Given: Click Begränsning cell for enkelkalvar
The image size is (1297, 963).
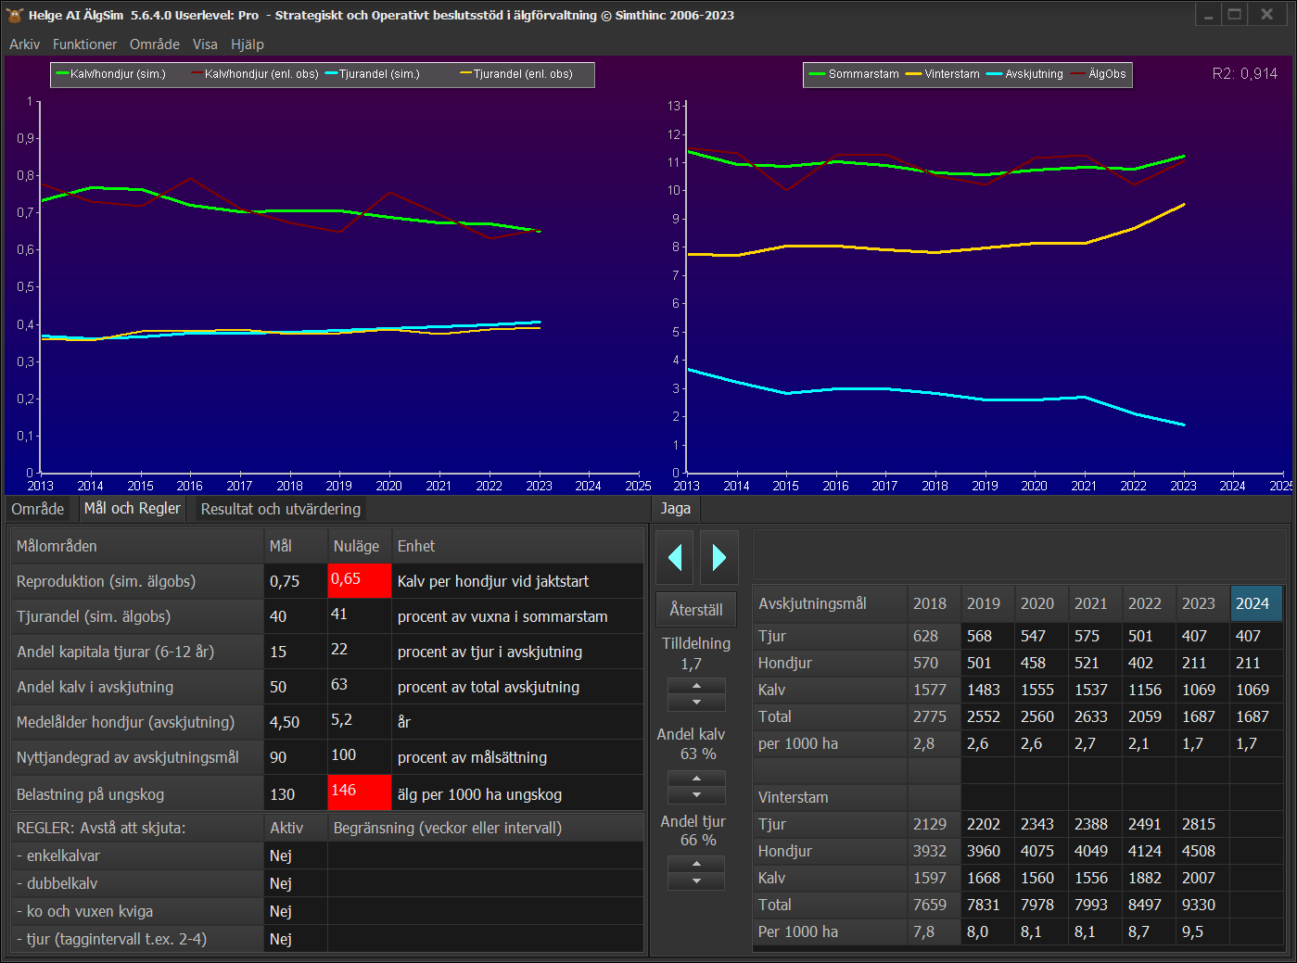Looking at the screenshot, I should tap(485, 855).
